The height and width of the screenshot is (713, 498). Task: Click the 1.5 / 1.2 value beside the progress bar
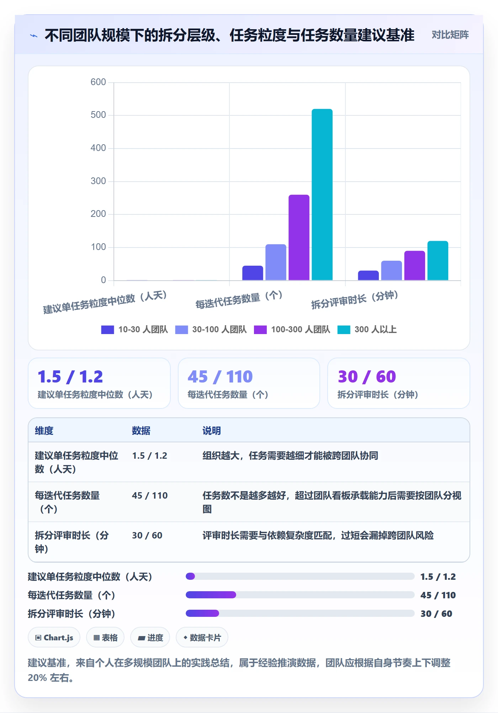pos(438,577)
